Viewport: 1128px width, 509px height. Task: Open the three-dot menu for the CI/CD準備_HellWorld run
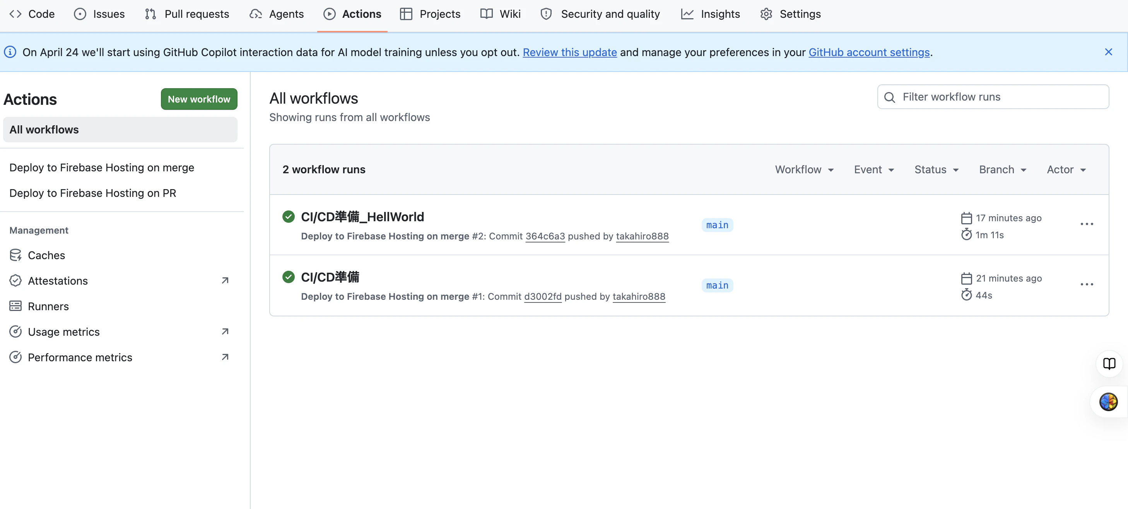click(x=1086, y=224)
